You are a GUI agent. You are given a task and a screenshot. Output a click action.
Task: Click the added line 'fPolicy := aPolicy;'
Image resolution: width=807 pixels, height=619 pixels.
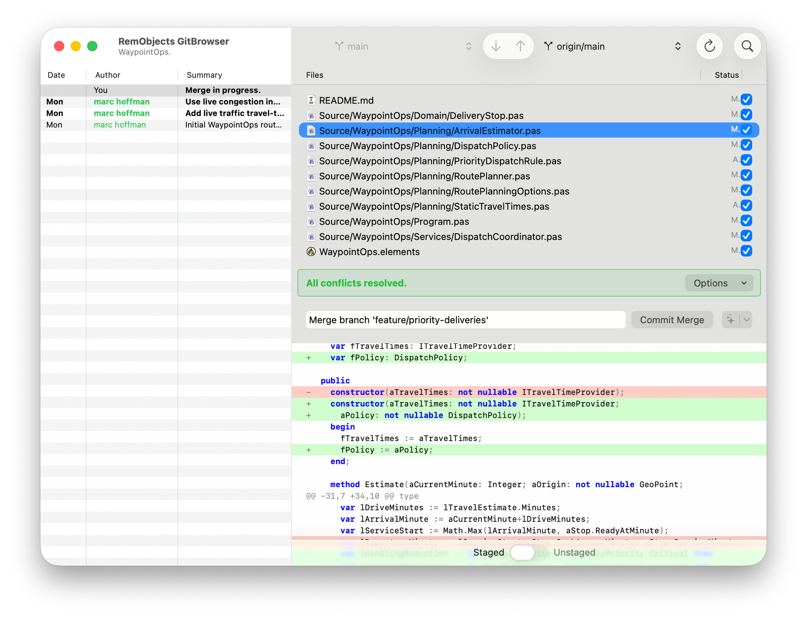529,450
